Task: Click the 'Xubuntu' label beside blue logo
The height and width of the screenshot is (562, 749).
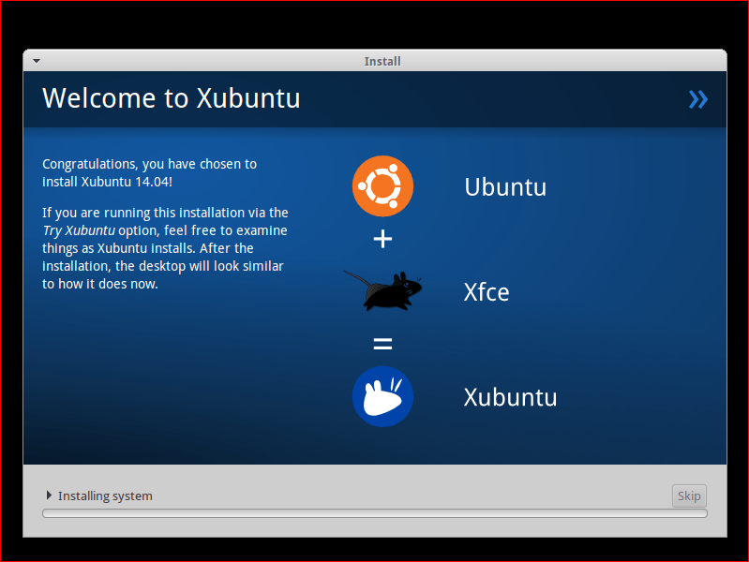Action: pyautogui.click(x=510, y=397)
